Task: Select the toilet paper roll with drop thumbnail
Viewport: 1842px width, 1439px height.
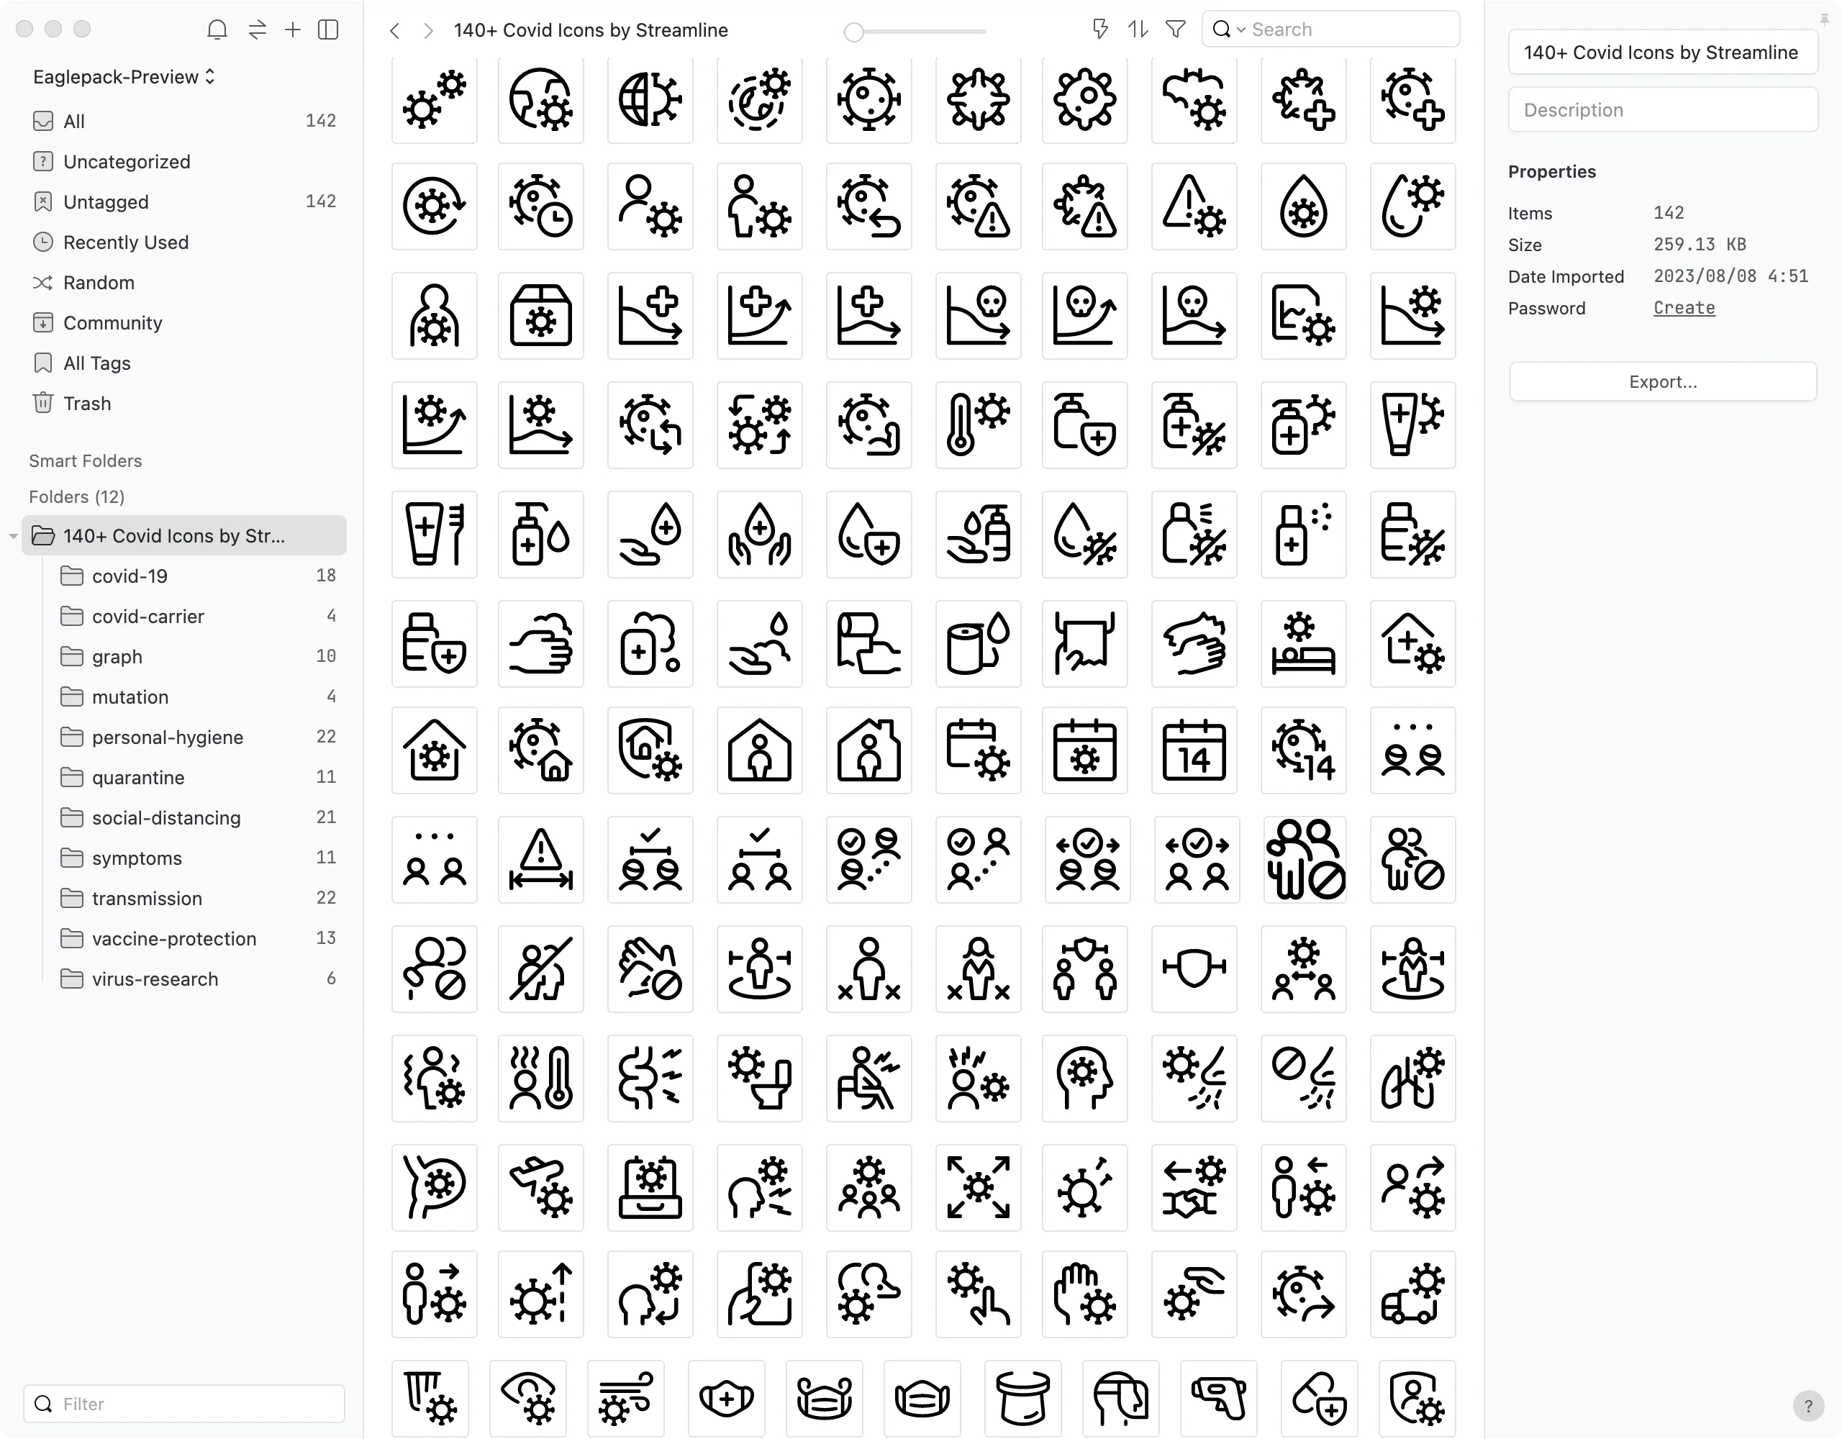Action: 979,645
